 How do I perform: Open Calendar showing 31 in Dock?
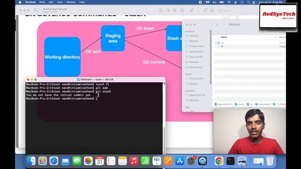coord(100,161)
